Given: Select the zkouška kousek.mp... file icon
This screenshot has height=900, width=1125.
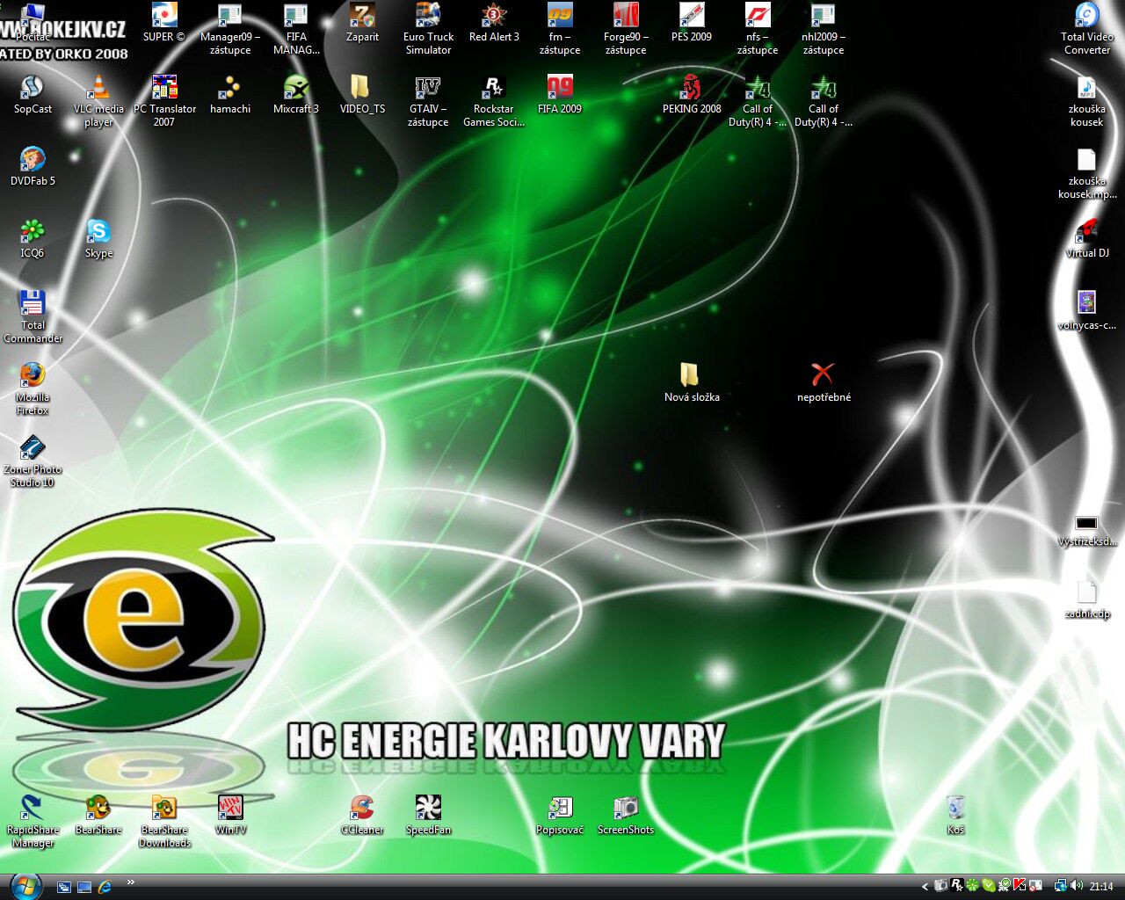Looking at the screenshot, I should coord(1087,173).
